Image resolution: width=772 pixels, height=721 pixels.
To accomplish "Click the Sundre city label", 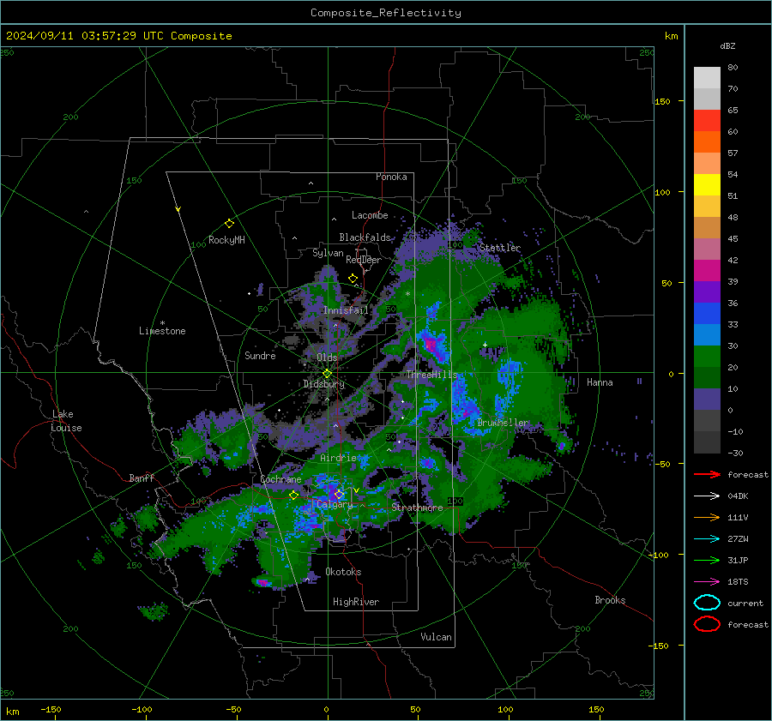I will [260, 356].
